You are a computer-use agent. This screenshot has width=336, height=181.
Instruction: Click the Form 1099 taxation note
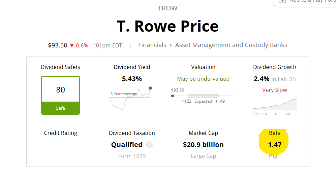(132, 156)
